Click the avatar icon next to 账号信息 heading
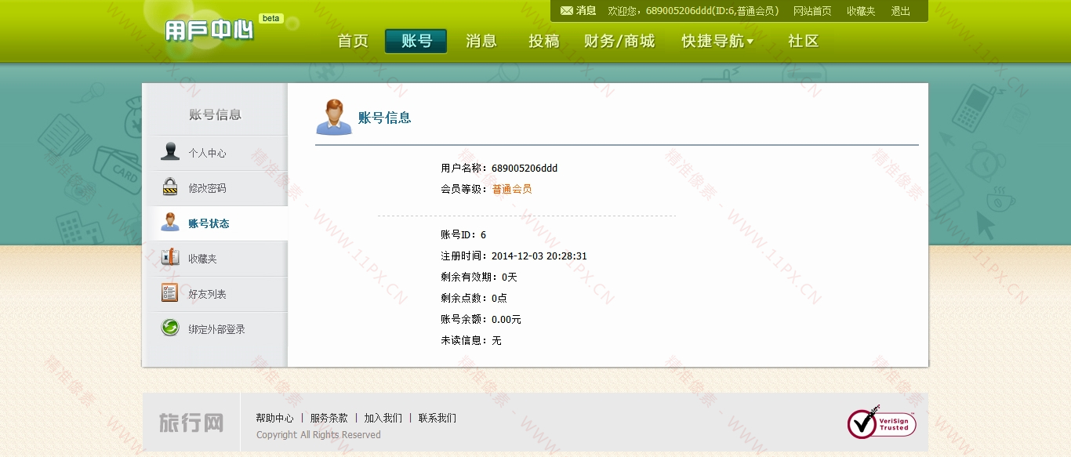Viewport: 1071px width, 457px height. [x=334, y=117]
